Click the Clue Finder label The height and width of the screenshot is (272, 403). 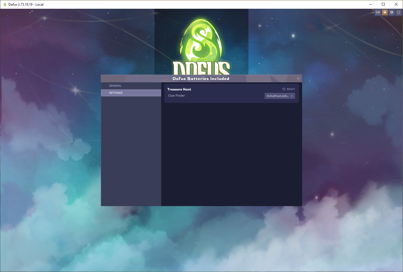point(176,96)
